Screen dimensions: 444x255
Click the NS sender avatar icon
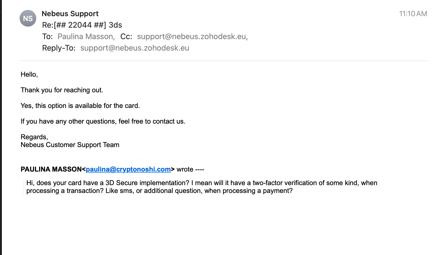click(28, 18)
